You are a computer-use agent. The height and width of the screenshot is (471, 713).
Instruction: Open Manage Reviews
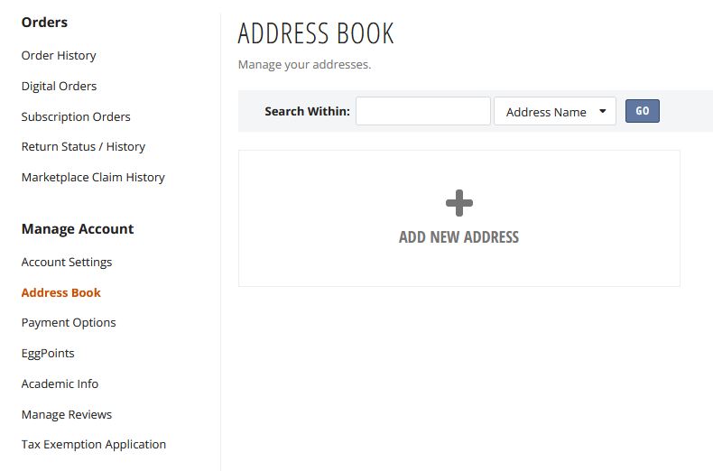67,415
